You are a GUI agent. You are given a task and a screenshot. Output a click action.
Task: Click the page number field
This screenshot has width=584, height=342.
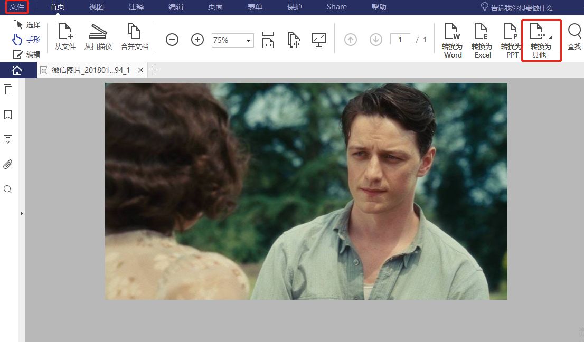(x=400, y=39)
